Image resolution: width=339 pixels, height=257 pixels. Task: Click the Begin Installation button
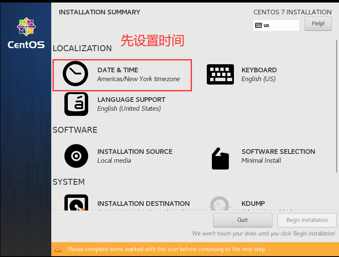(x=307, y=220)
